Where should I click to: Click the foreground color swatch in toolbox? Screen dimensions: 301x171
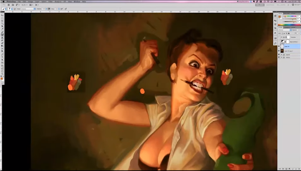click(x=2, y=79)
